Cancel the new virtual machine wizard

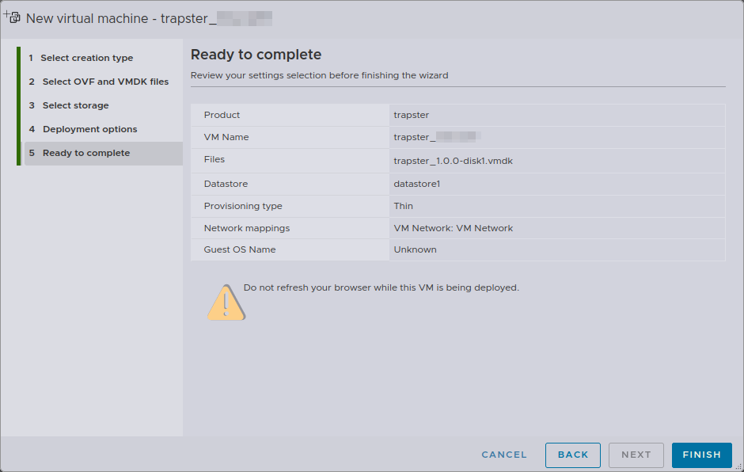[504, 455]
